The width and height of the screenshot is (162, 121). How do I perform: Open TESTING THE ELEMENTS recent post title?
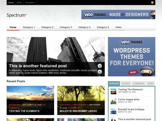(24, 111)
